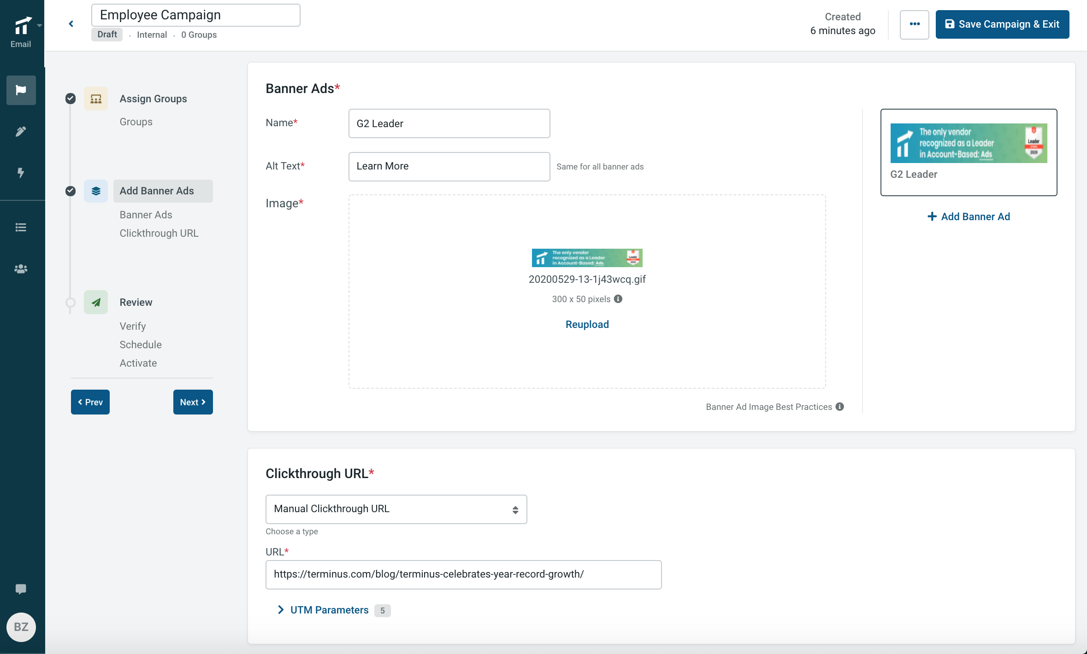Click the Draft status badge

tap(107, 35)
